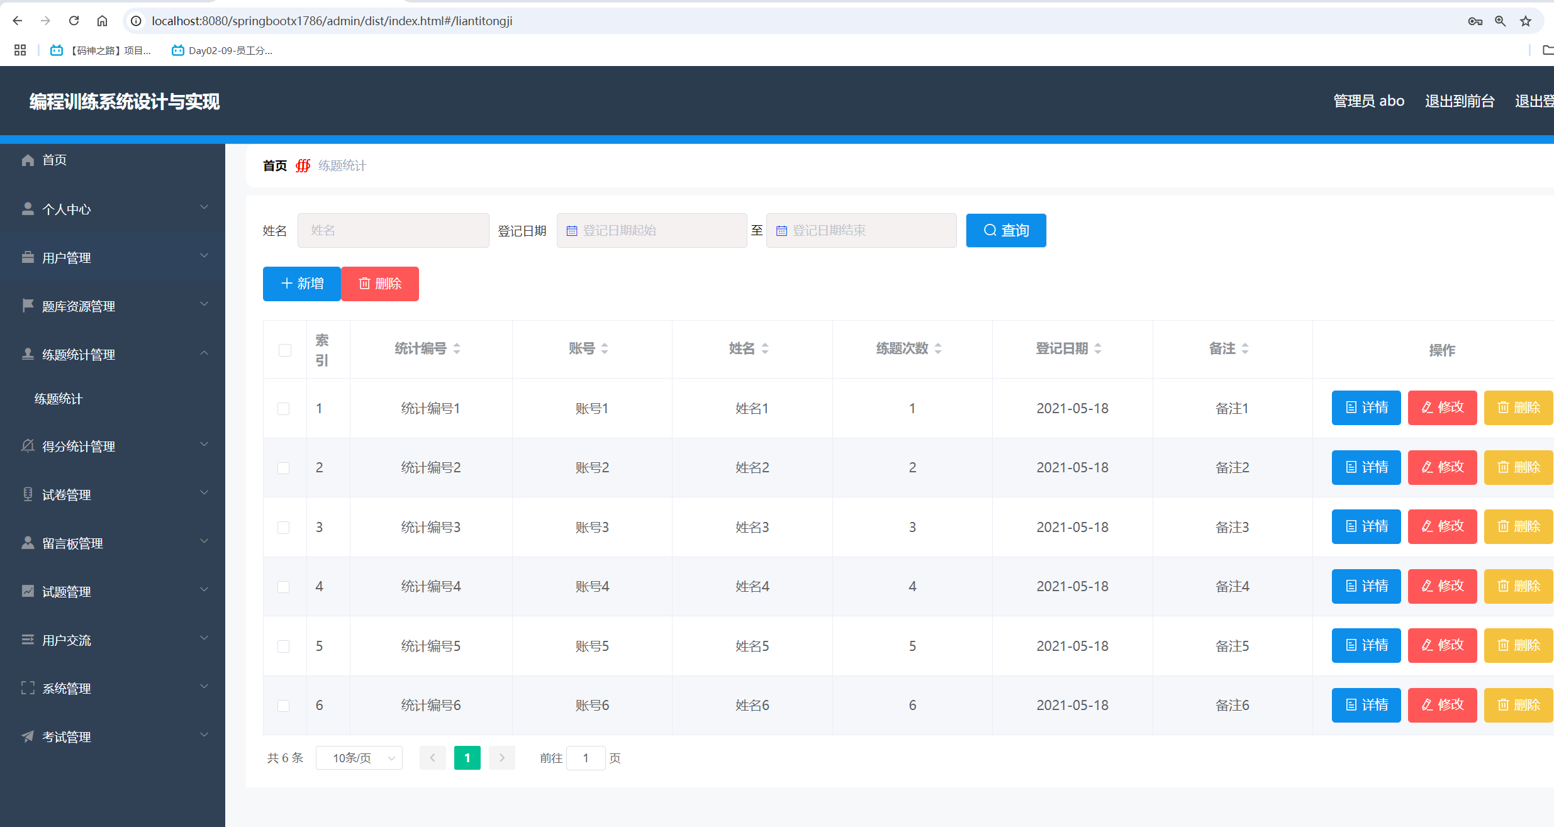
Task: Bookmark this page with star icon
Action: (1526, 21)
